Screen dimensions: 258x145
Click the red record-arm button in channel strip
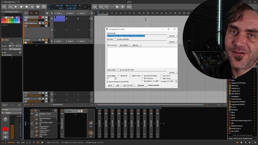coord(5,129)
